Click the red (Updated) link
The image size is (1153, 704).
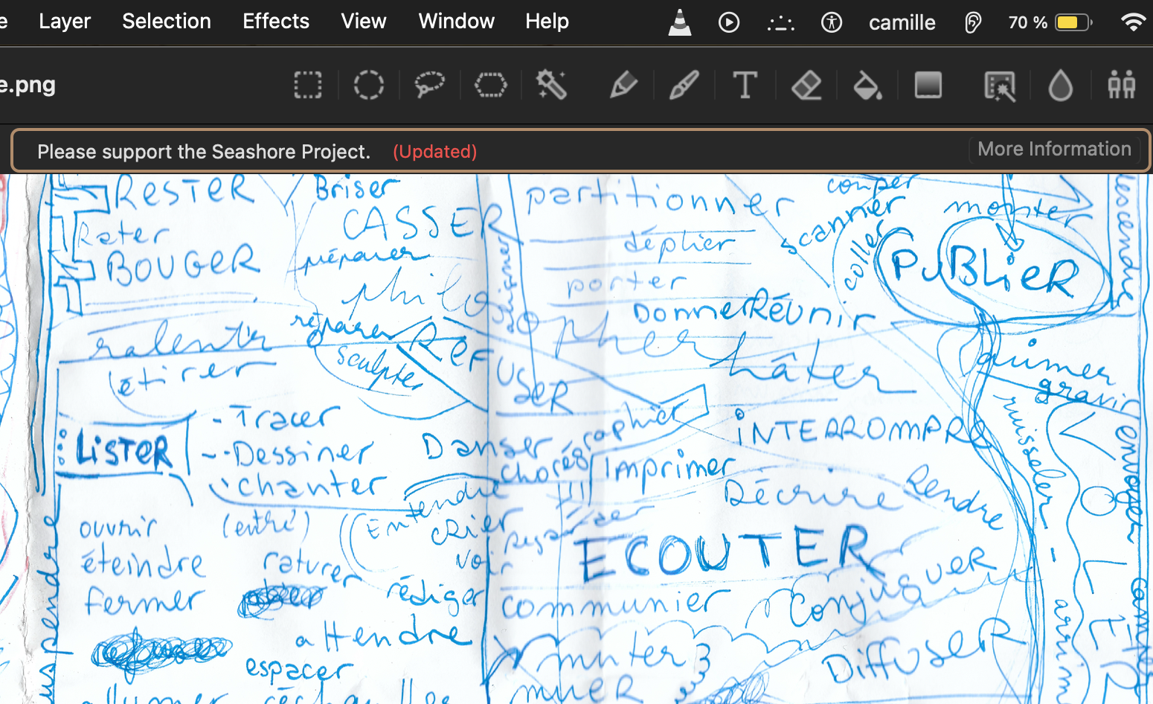coord(435,152)
